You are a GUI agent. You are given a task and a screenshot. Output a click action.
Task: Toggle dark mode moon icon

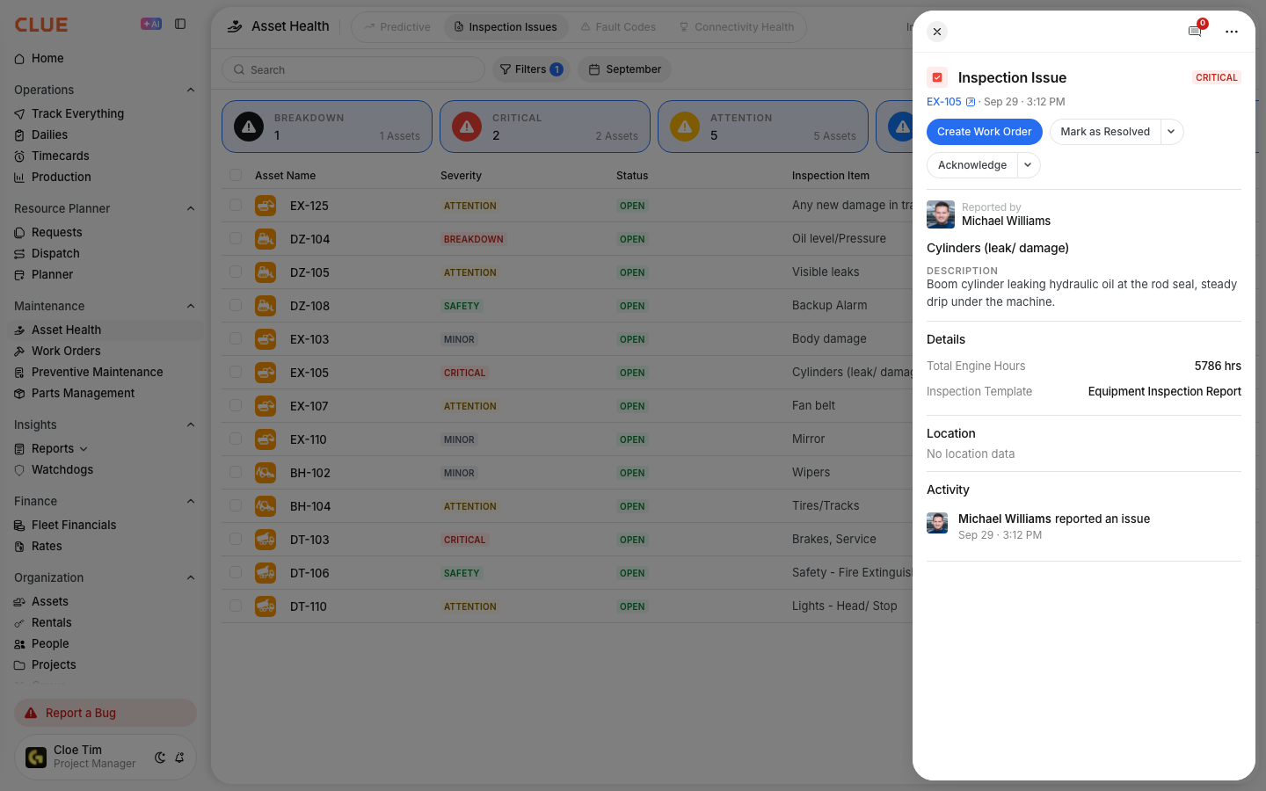pos(160,757)
